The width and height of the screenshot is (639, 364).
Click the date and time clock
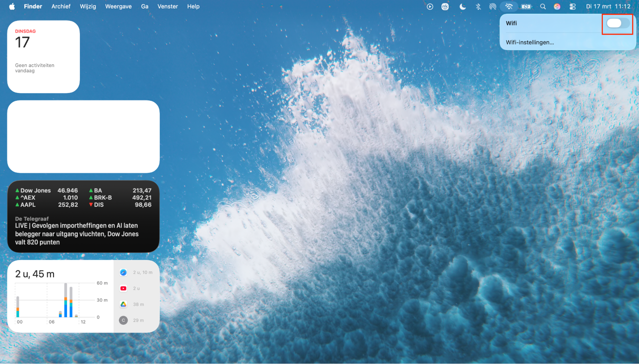point(608,6)
